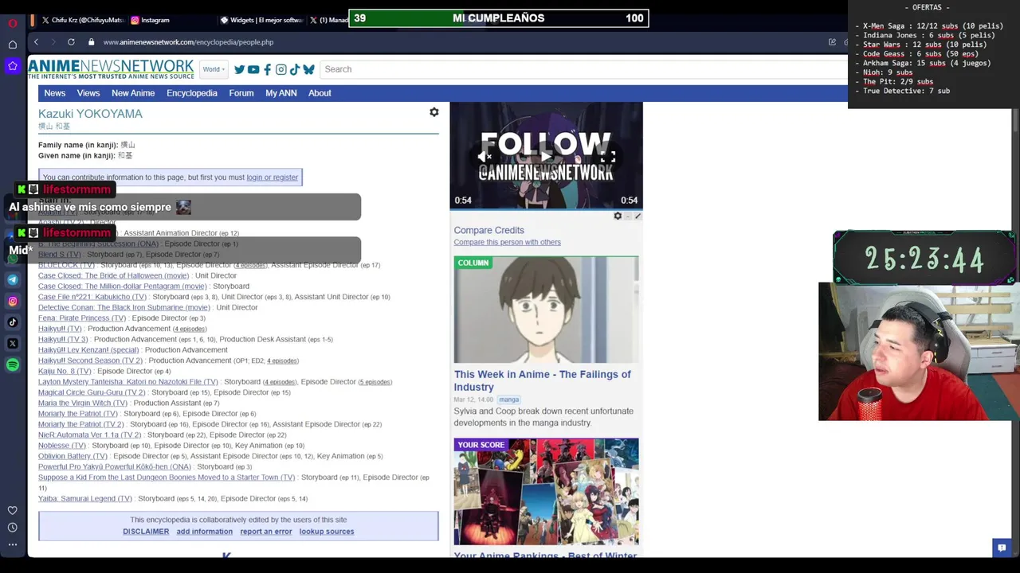Click the gear icon below the video
Image resolution: width=1020 pixels, height=573 pixels.
point(618,216)
